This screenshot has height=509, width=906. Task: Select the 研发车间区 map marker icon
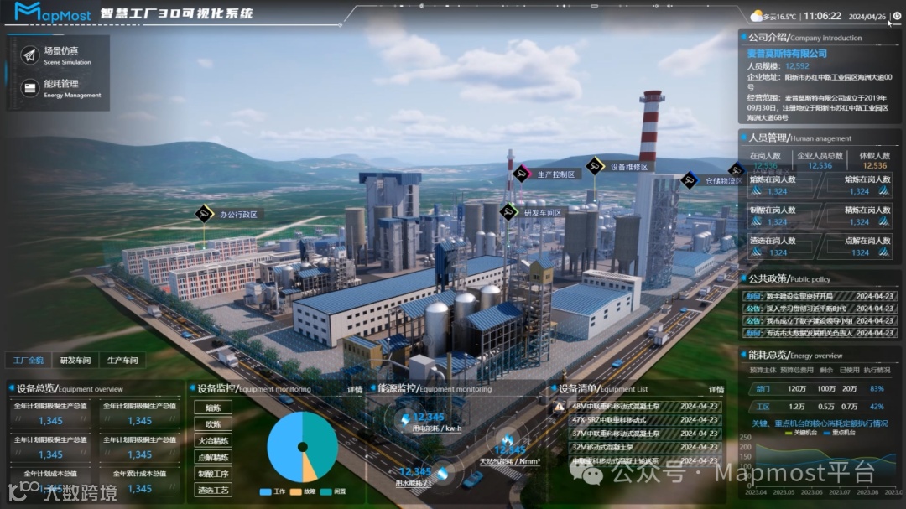[508, 212]
